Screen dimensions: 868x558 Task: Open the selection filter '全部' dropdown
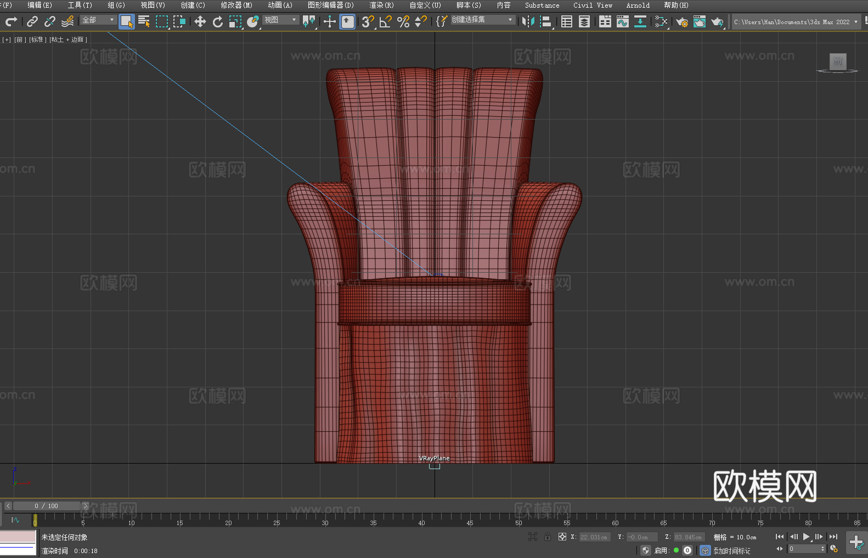(98, 20)
